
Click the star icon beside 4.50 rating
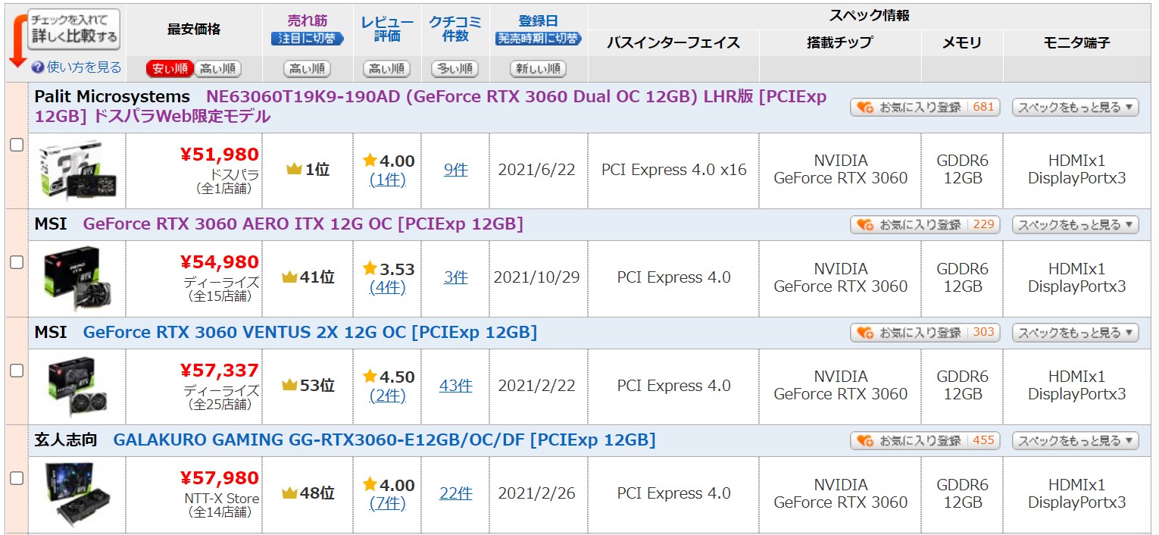click(x=370, y=376)
